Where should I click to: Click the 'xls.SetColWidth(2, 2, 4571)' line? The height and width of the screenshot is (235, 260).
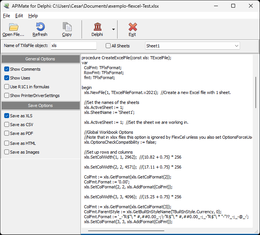(x=110, y=167)
